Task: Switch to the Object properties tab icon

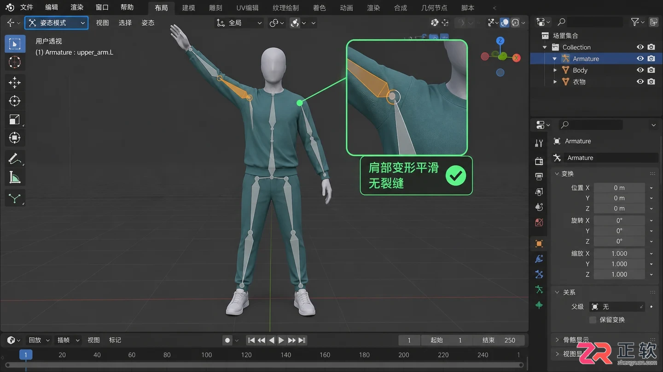Action: tap(539, 243)
